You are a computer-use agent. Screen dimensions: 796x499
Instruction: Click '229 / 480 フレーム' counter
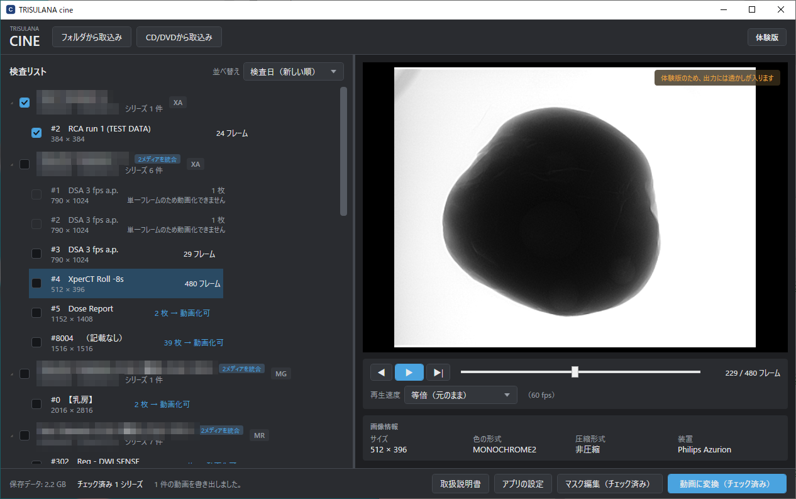tap(753, 373)
